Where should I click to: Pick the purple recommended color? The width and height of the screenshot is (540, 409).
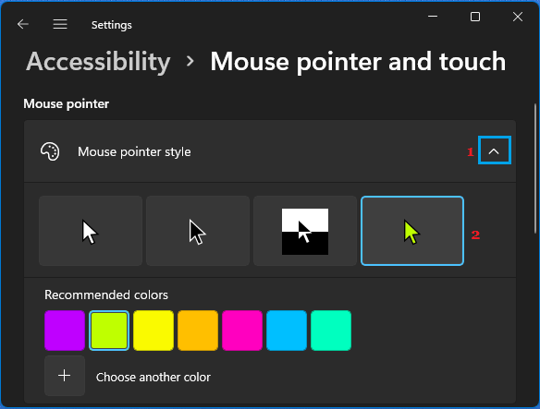click(x=65, y=331)
